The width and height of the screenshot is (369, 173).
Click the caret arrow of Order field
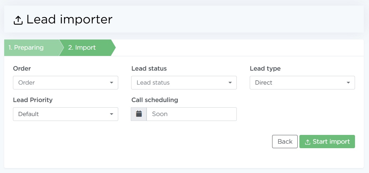(112, 83)
